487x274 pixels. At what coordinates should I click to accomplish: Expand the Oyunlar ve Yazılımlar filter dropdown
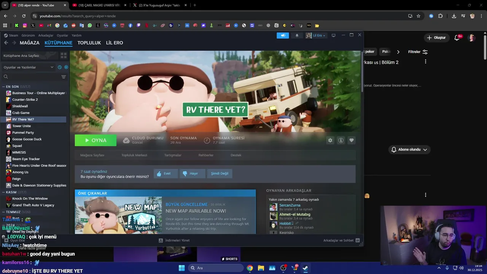[x=29, y=67]
